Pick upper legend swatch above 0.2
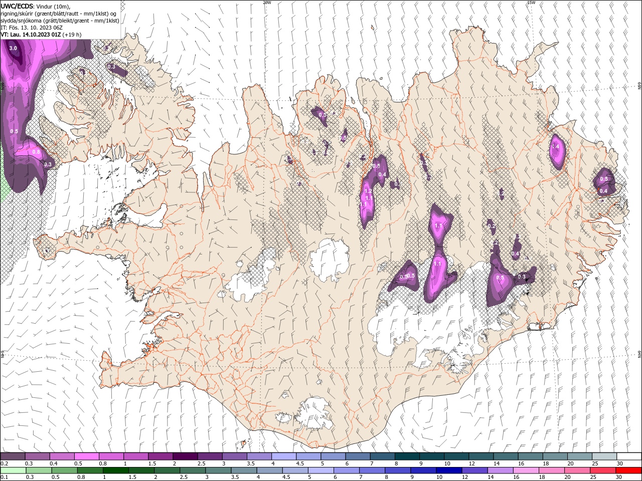Screen dimensions: 642x481 [13, 456]
